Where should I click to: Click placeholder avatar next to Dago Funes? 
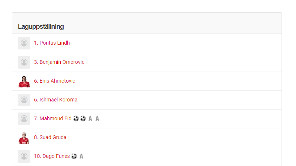coord(24,156)
